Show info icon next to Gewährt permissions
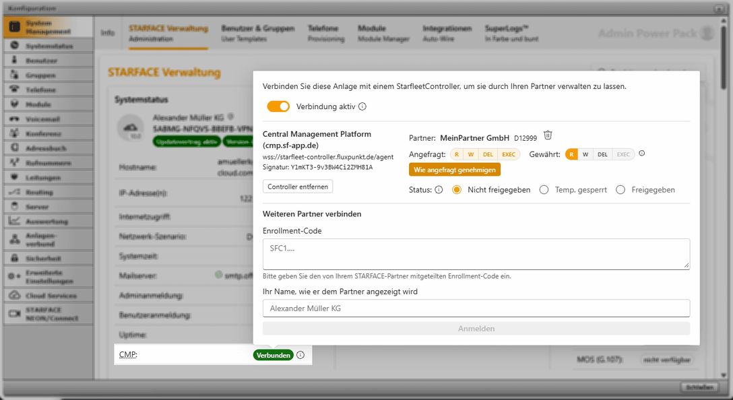 coord(642,154)
